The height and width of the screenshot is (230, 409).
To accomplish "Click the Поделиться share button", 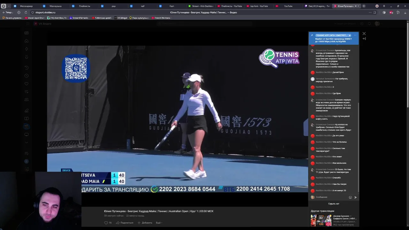I will (125, 223).
